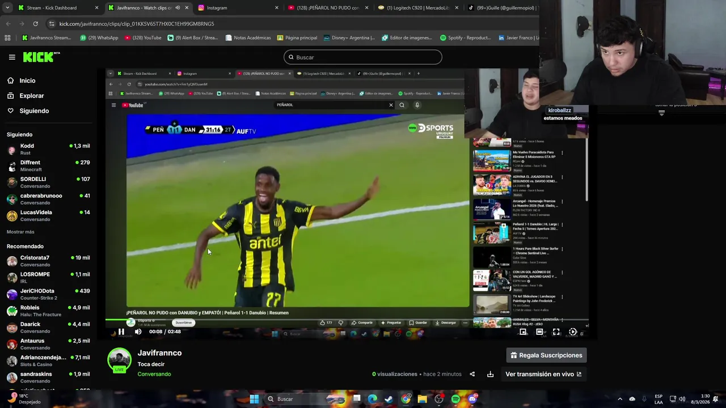Open Steam from the taskbar

(389, 399)
